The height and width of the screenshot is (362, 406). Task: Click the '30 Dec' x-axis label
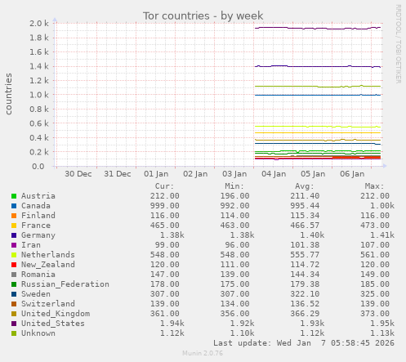(78, 174)
